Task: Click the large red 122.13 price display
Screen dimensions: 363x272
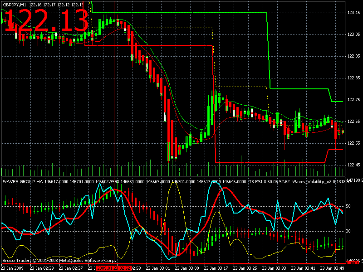Action: 46,20
